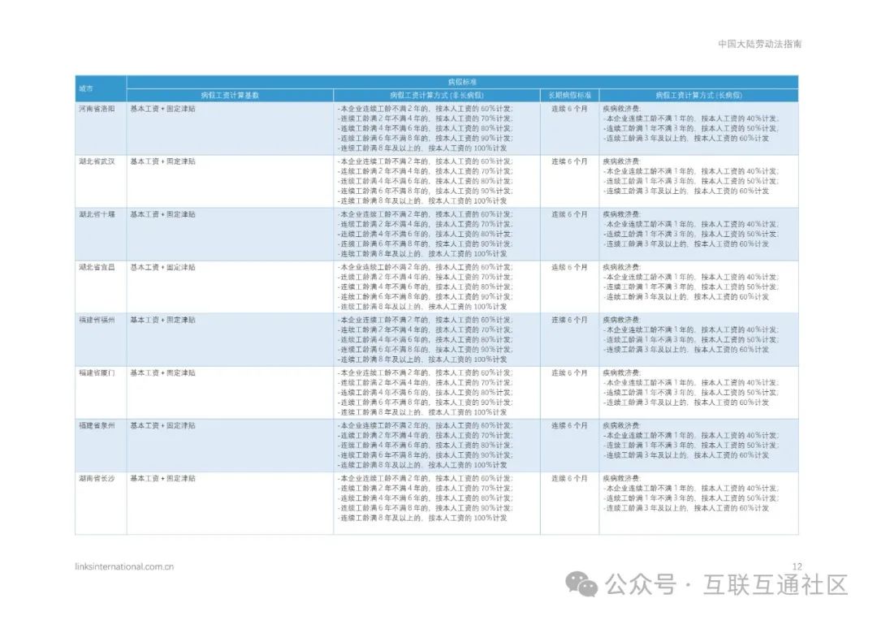Click 基本工资+固定津贴 in the 湖北省十堰 row

162,215
